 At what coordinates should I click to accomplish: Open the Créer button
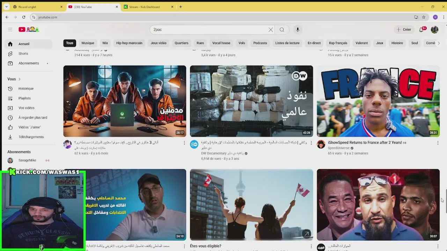tap(404, 30)
